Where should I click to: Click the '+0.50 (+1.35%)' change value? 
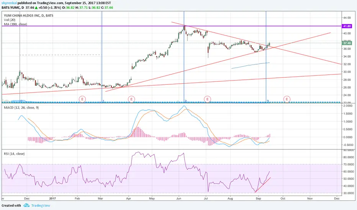coord(50,8)
